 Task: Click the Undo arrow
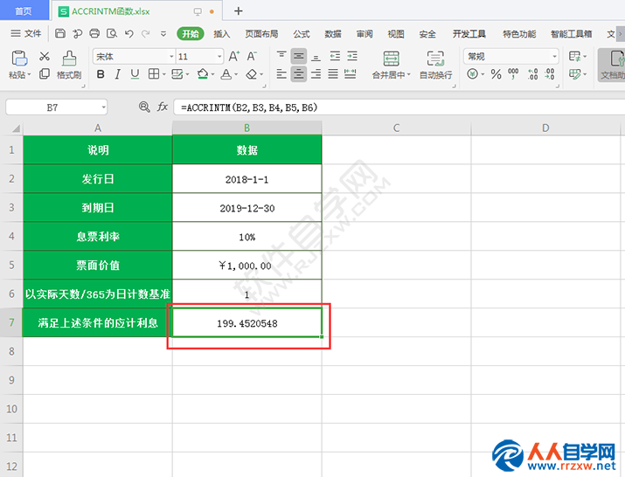(x=128, y=33)
